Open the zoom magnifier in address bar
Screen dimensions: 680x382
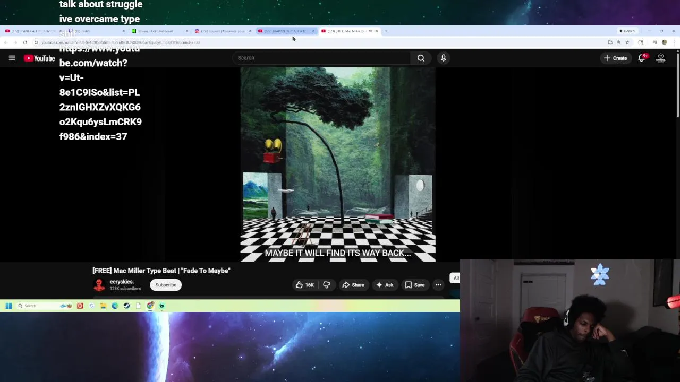pos(618,42)
